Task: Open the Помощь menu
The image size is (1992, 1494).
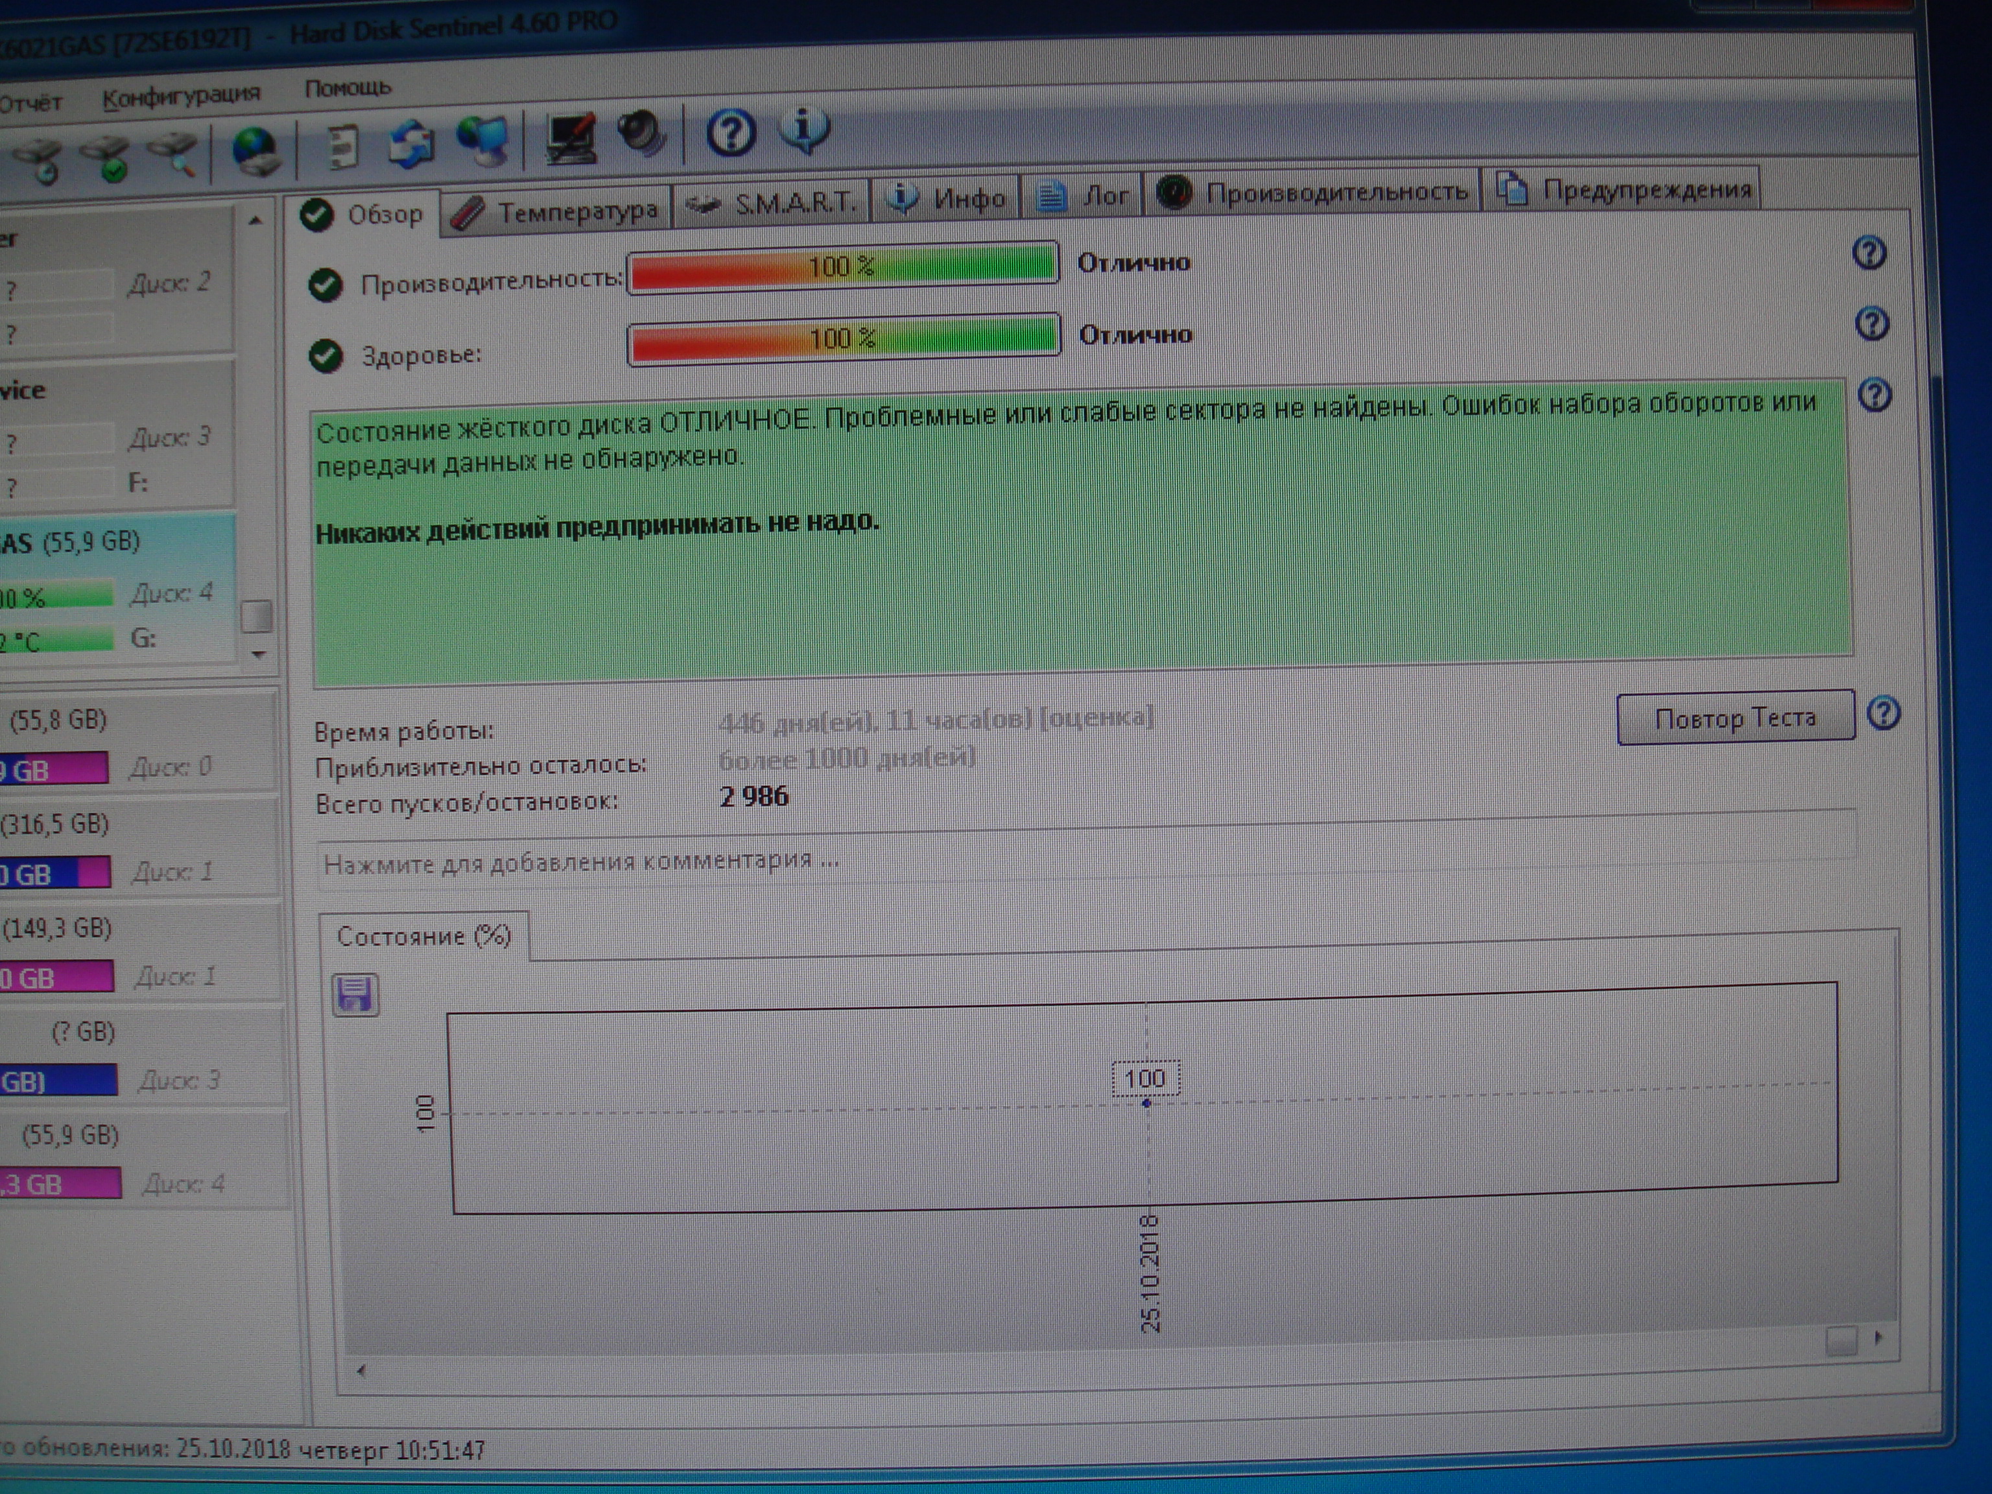Action: (348, 88)
